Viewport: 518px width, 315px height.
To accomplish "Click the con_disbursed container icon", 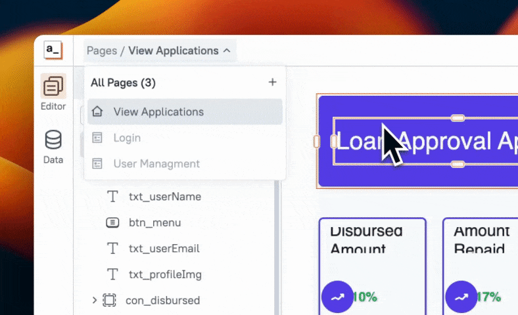I will (110, 301).
